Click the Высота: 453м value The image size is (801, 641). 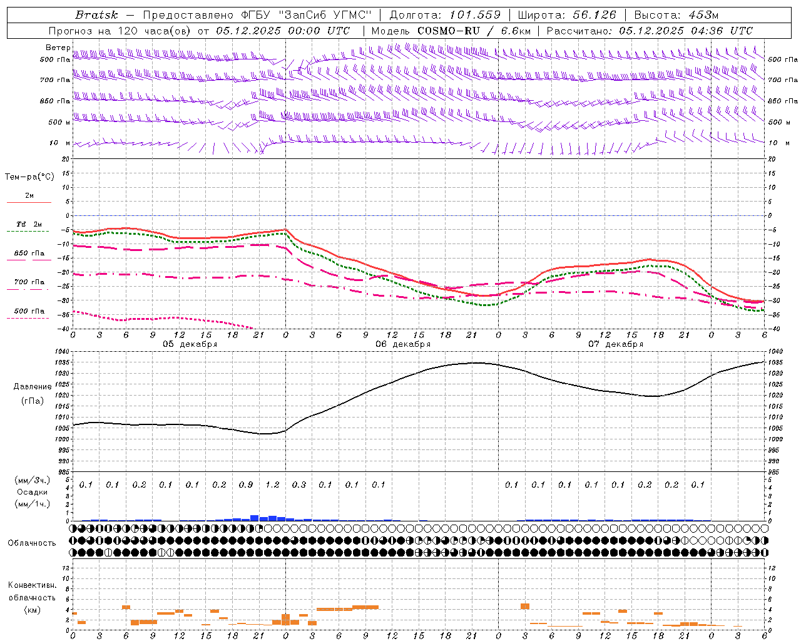click(x=676, y=15)
